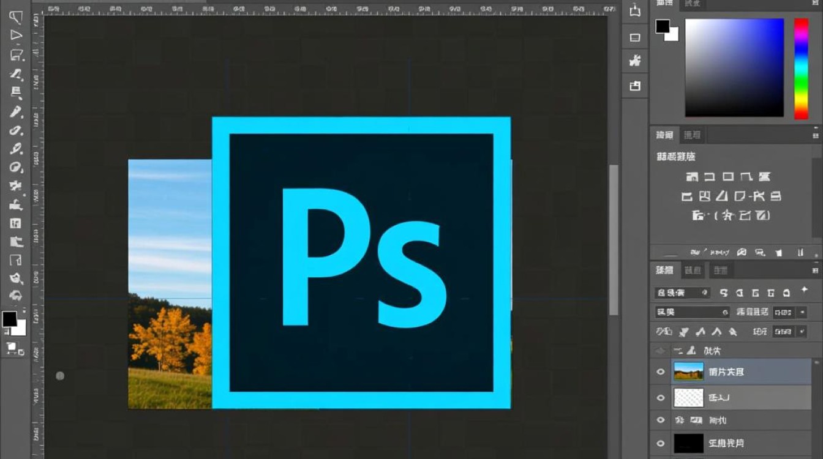Click the layer opacity value field

click(784, 312)
